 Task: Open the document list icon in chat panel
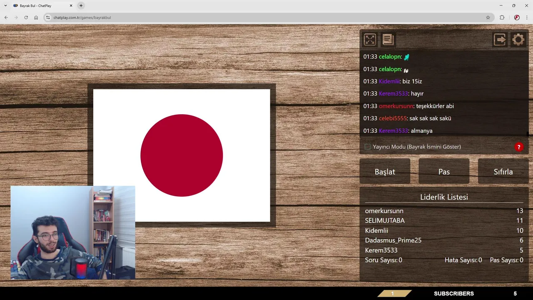pos(388,40)
